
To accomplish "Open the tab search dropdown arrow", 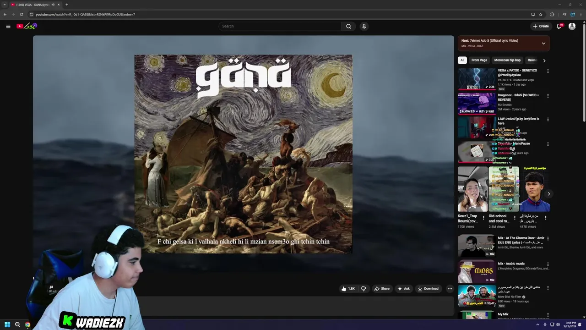I will (x=5, y=5).
